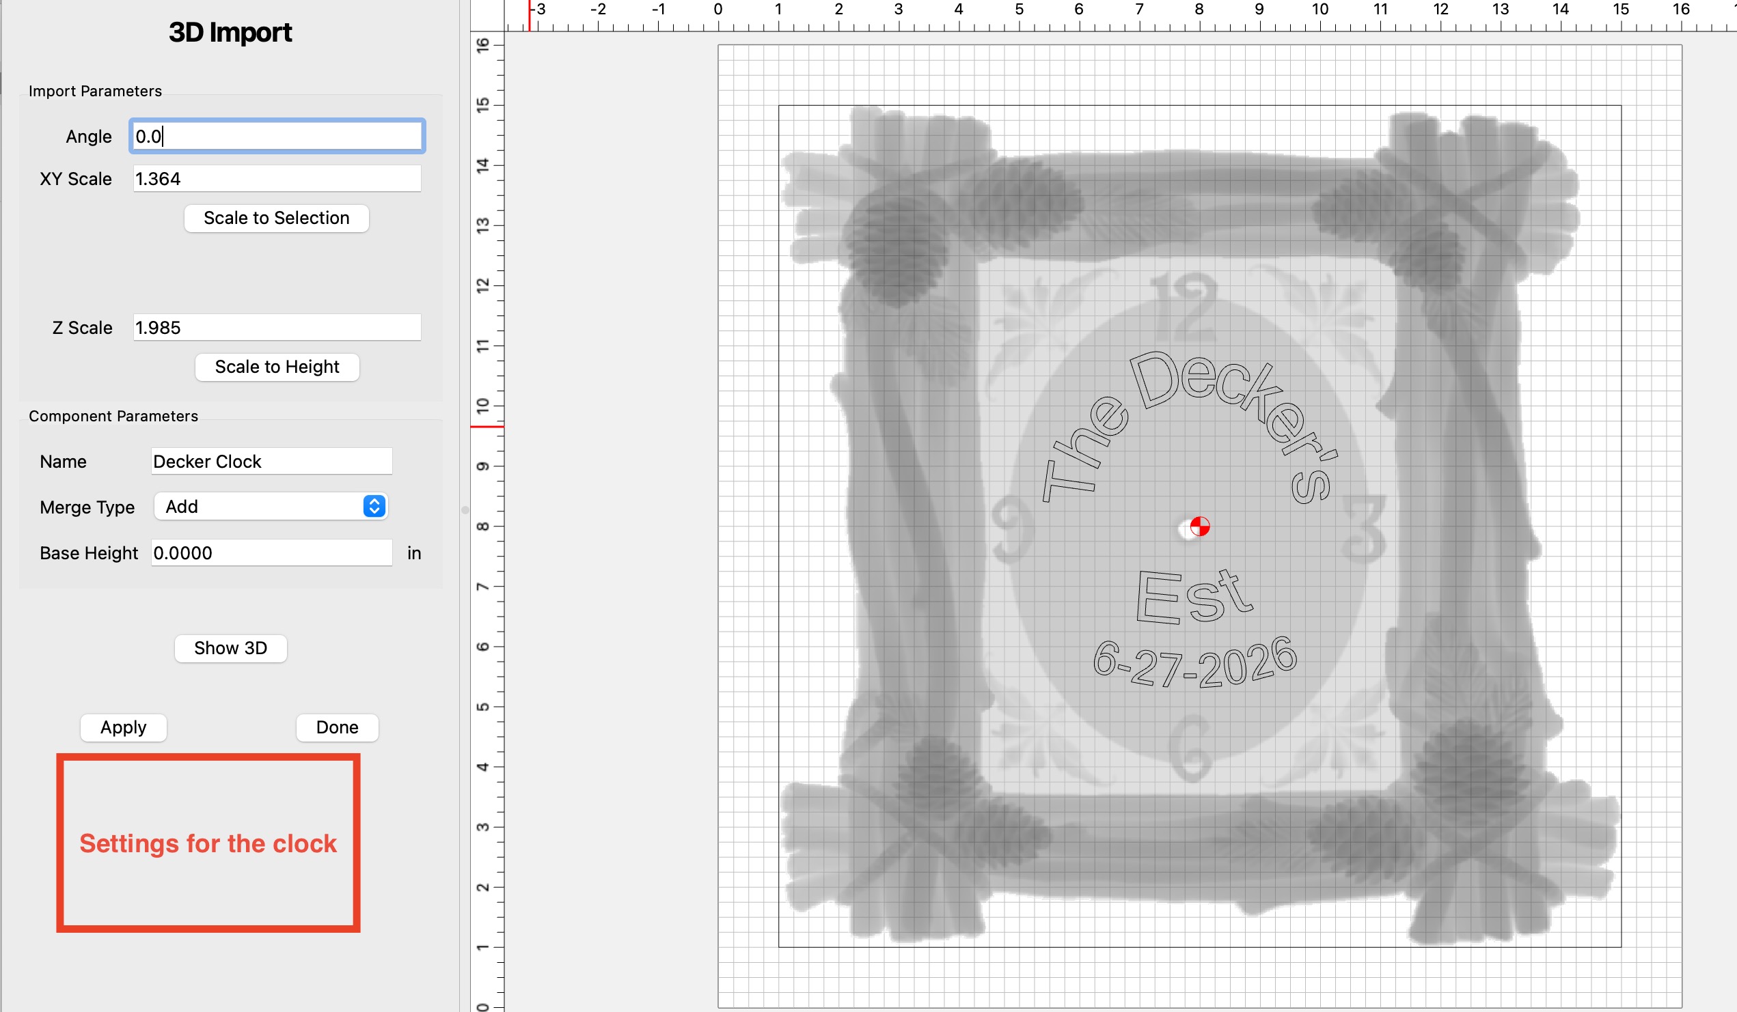Click the red-white model origin marker
The height and width of the screenshot is (1012, 1737).
(1199, 527)
